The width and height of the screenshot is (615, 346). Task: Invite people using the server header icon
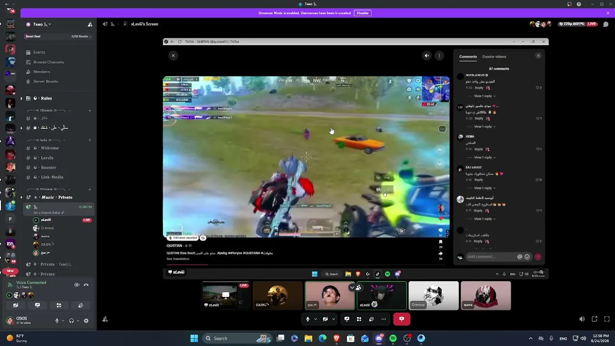point(90,25)
